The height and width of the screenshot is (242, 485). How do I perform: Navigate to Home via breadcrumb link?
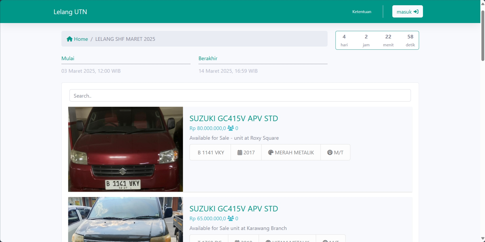[x=81, y=39]
